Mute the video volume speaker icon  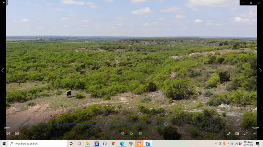point(8,134)
